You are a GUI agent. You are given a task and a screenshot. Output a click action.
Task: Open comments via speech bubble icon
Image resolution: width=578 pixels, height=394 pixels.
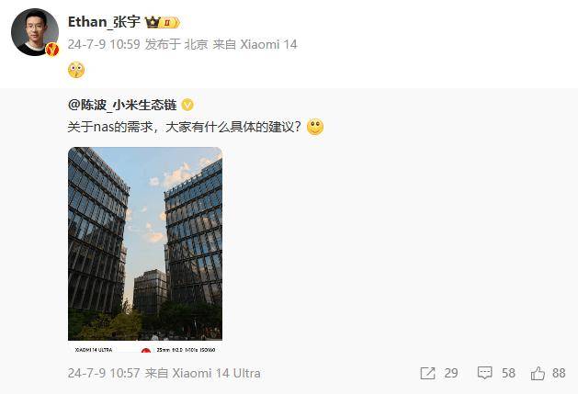point(485,373)
